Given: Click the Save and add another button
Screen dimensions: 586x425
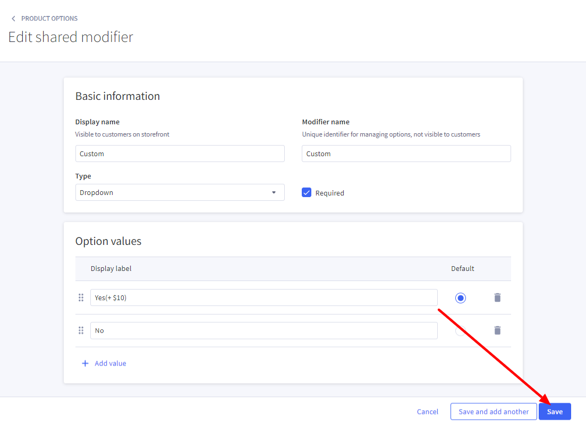Looking at the screenshot, I should tap(493, 411).
